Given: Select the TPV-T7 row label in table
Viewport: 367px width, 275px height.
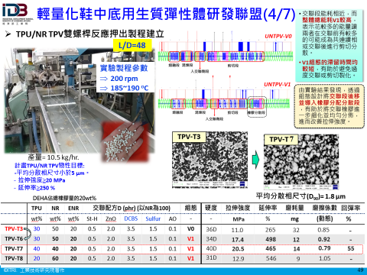Looking at the screenshot, I should tap(14, 249).
